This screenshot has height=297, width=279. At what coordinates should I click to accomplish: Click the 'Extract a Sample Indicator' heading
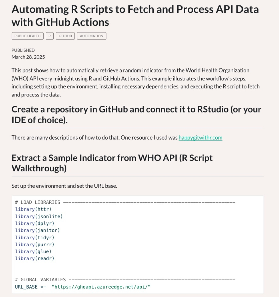click(x=112, y=163)
